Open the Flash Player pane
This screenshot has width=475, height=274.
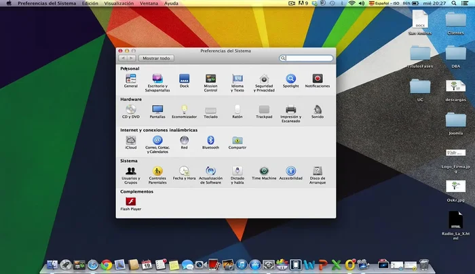[130, 201]
